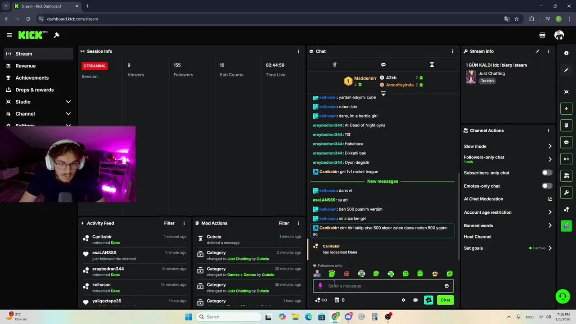Click the green clapperboard icon in right sidebar
This screenshot has height=324, width=576.
click(x=566, y=226)
